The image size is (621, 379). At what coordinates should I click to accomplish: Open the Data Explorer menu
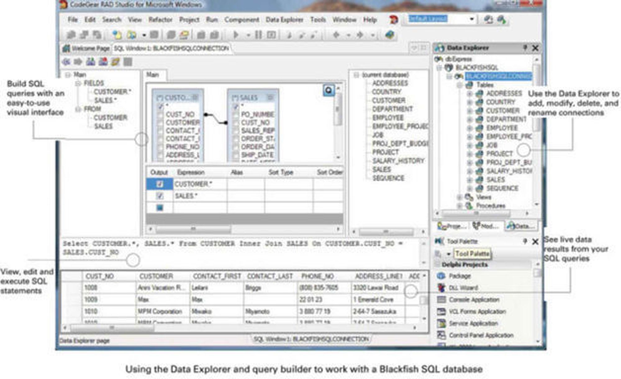coord(284,20)
